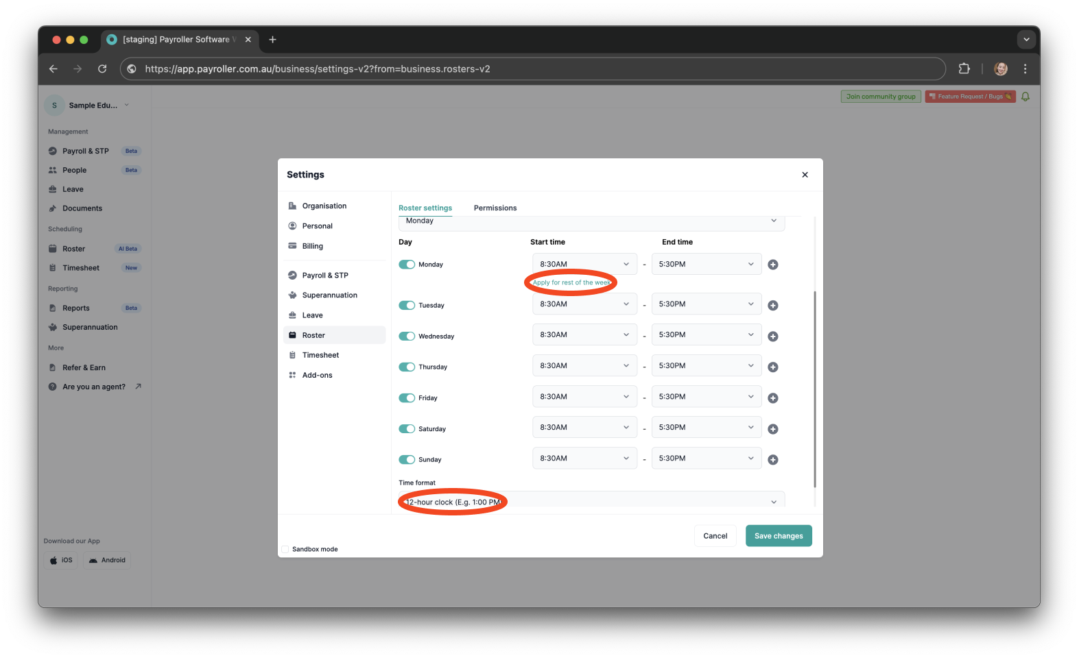Go back using browser back arrow
Screen dimensions: 1079x658
(54, 69)
